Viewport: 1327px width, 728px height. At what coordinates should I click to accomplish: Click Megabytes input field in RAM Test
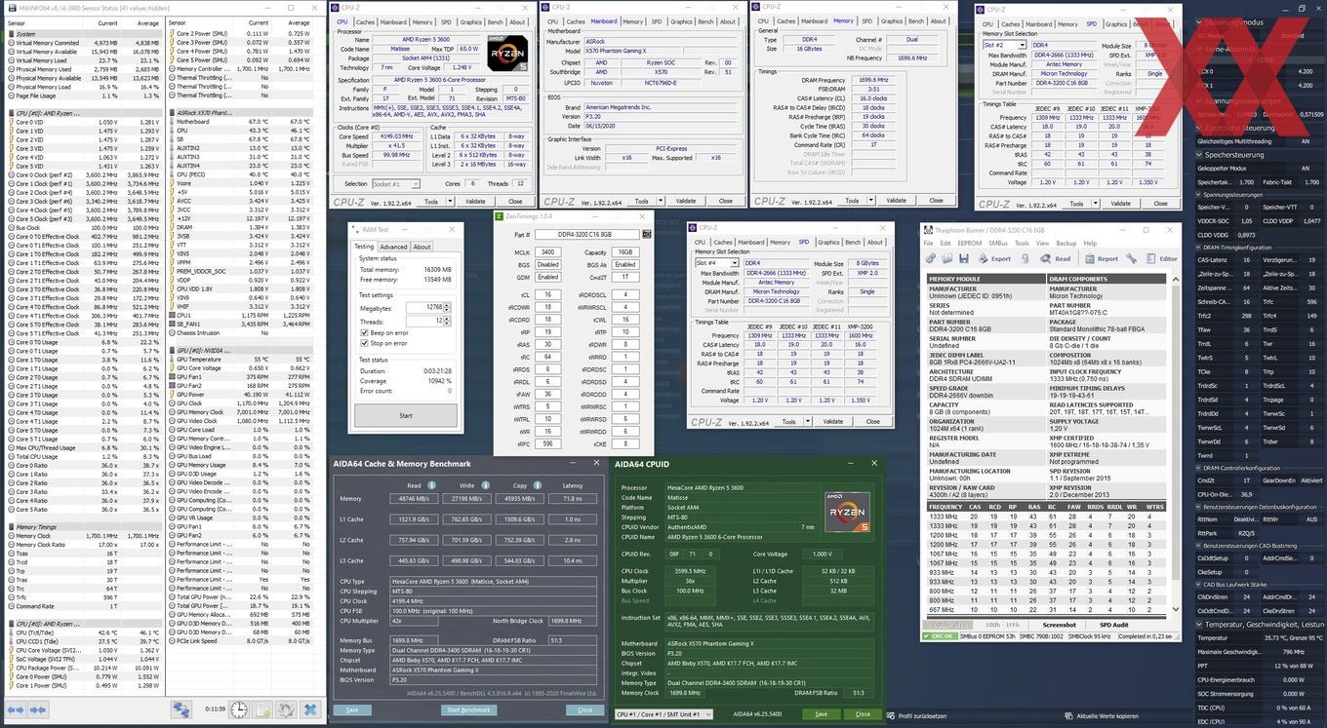coord(425,308)
